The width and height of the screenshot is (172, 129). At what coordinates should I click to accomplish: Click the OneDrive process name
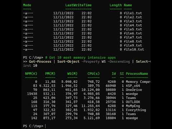[x=134, y=90]
